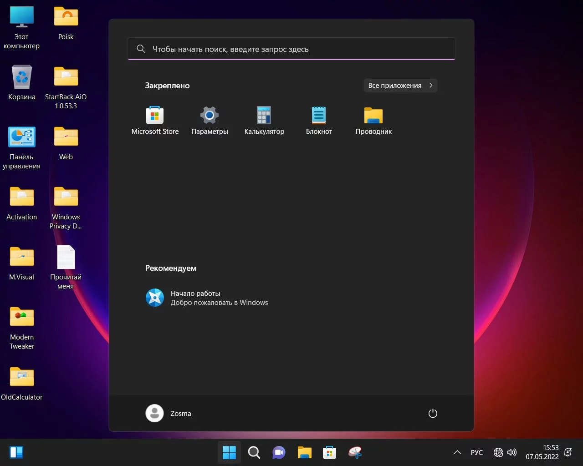Open the Chat app on taskbar
583x466 pixels.
click(279, 452)
